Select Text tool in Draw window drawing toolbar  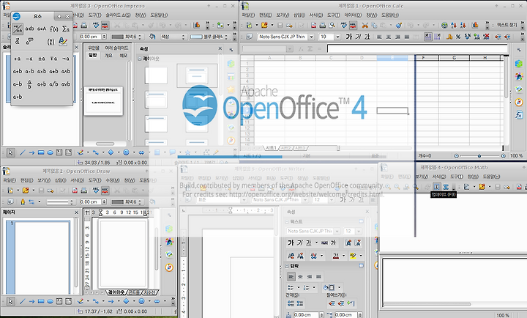click(59, 301)
